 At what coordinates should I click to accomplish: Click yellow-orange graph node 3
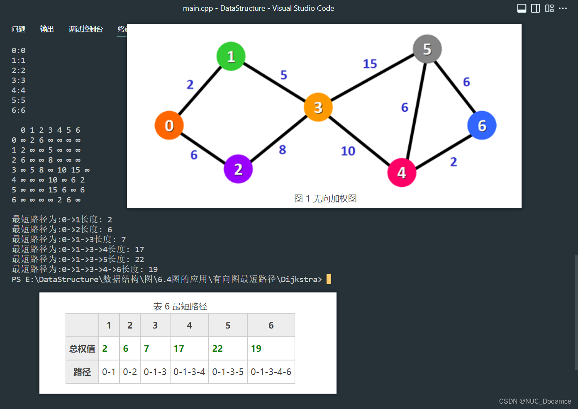(x=318, y=107)
